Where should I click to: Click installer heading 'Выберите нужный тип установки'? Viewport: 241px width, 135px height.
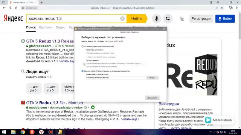(103, 37)
